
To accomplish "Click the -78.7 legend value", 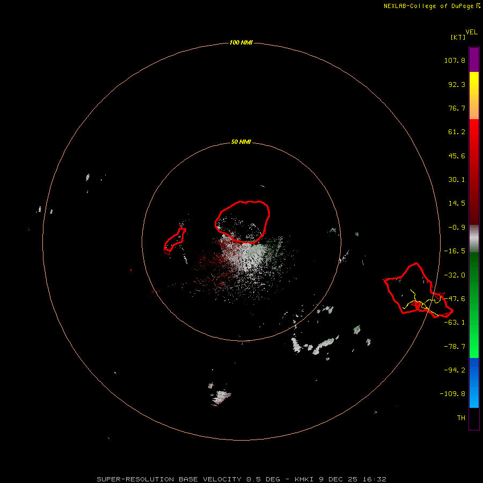I will coord(455,347).
